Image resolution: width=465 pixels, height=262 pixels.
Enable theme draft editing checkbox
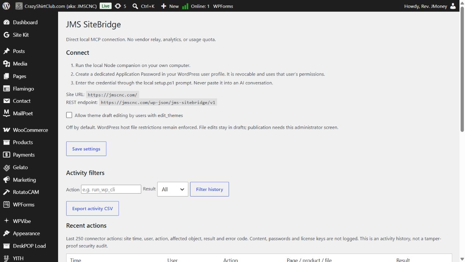(x=69, y=115)
